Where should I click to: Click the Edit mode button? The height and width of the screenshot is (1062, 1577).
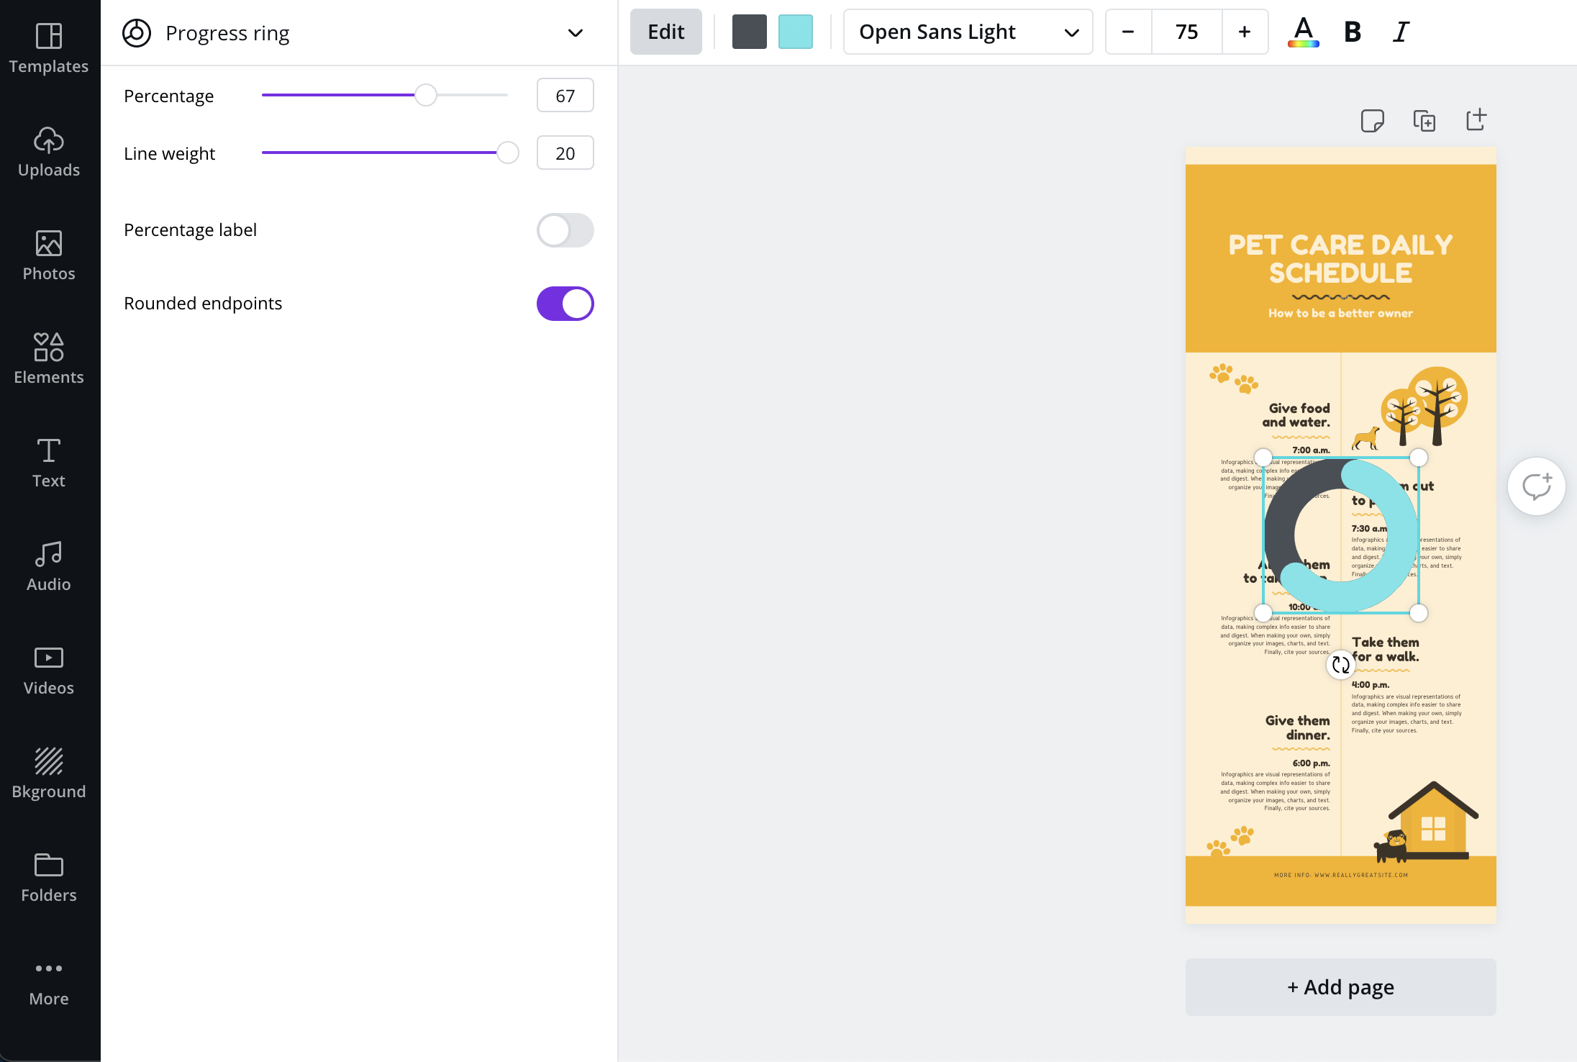665,32
